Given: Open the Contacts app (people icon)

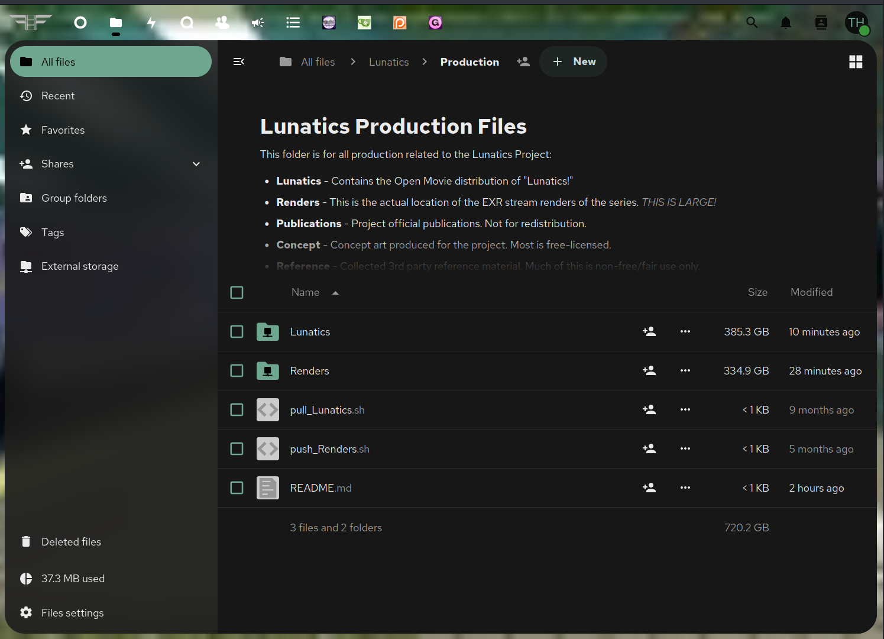Looking at the screenshot, I should (x=222, y=22).
